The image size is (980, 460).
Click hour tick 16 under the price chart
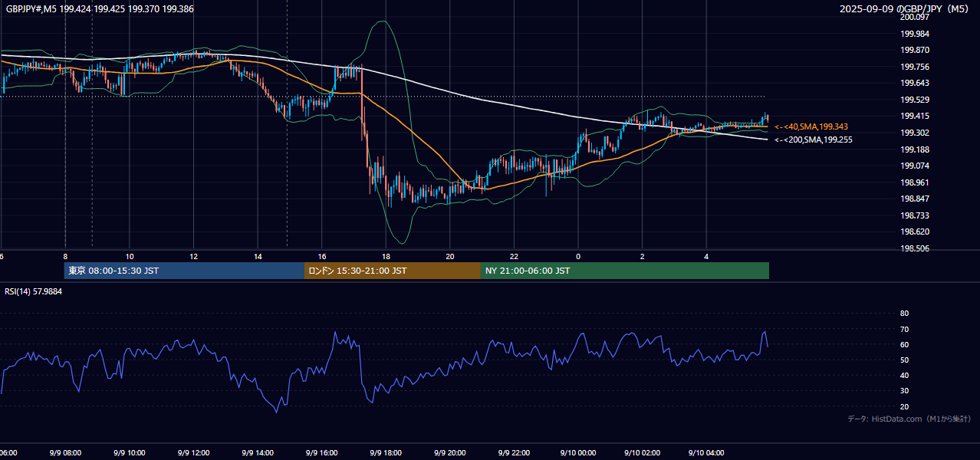[x=321, y=257]
